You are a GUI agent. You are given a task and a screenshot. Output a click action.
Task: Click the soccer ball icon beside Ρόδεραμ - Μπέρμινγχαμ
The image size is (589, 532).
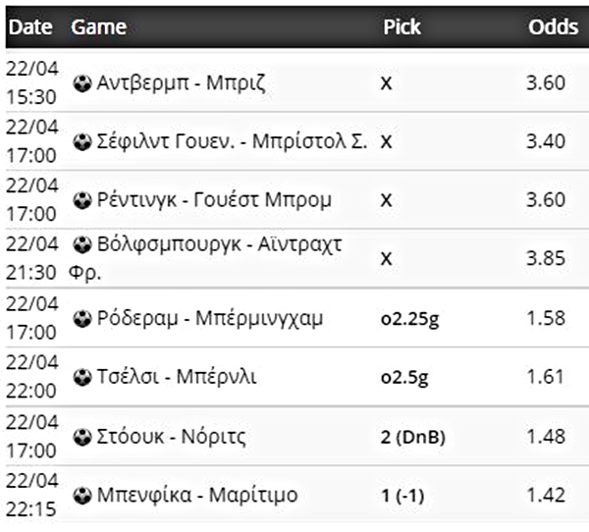pyautogui.click(x=82, y=319)
